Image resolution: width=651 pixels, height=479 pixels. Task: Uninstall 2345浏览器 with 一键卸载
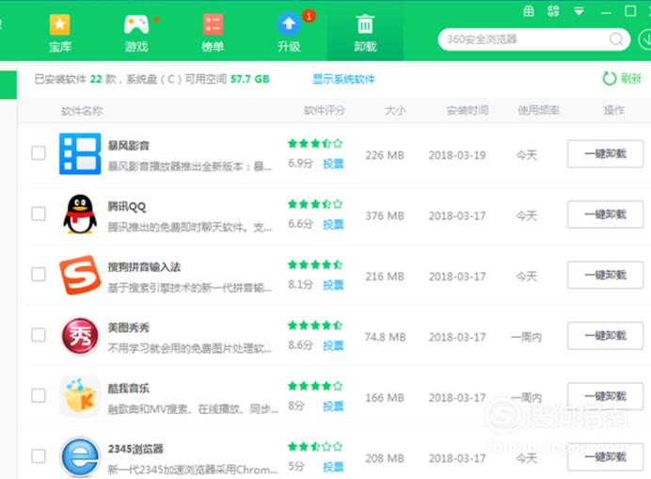pyautogui.click(x=605, y=457)
